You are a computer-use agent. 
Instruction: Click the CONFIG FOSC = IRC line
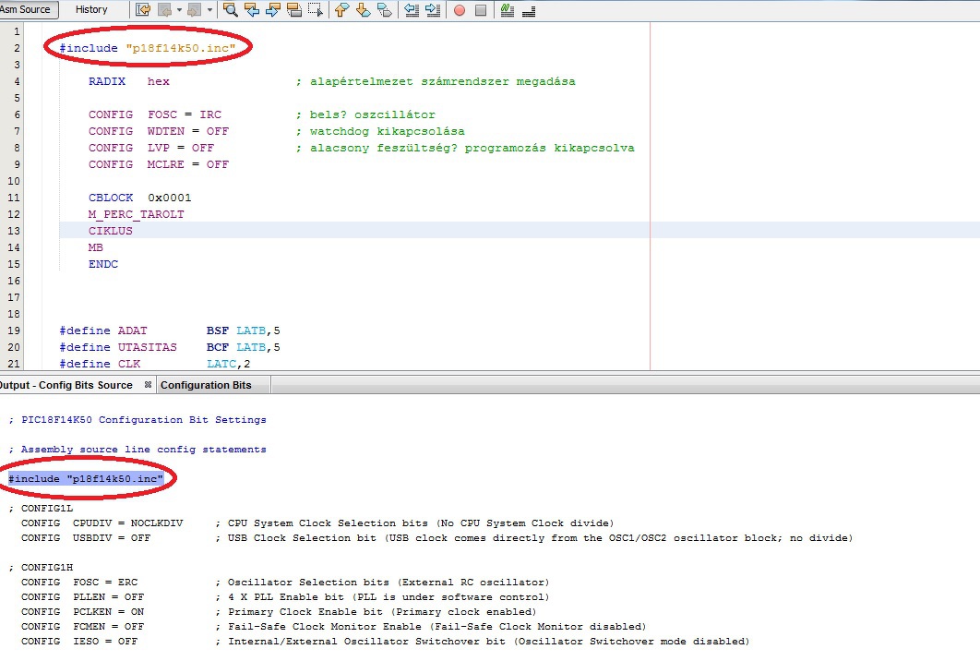155,114
